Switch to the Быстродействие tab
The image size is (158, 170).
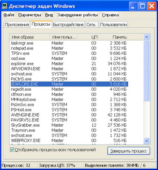[x=68, y=25]
